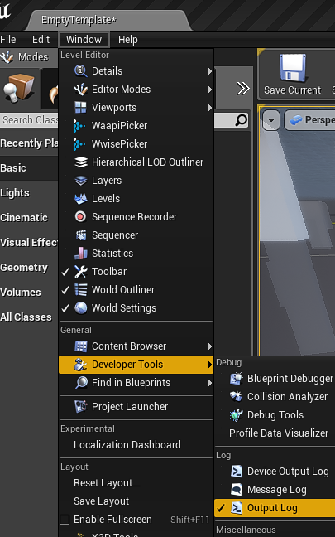Expand the Content Browser submenu arrow
The height and width of the screenshot is (537, 335).
[210, 346]
